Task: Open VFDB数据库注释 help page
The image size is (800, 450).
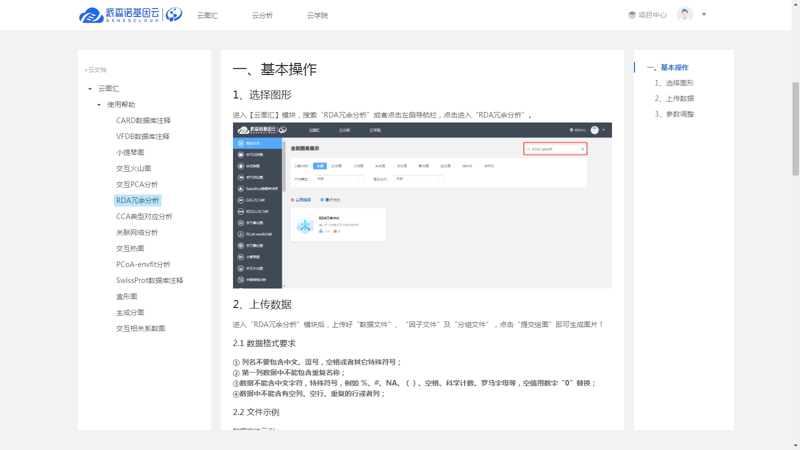Action: pyautogui.click(x=143, y=136)
